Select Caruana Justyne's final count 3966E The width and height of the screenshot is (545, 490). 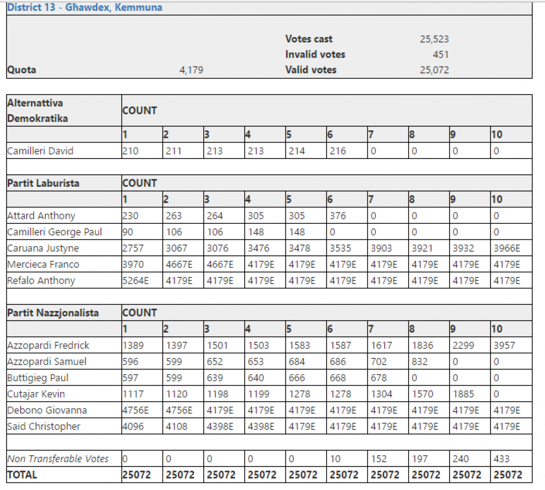507,248
